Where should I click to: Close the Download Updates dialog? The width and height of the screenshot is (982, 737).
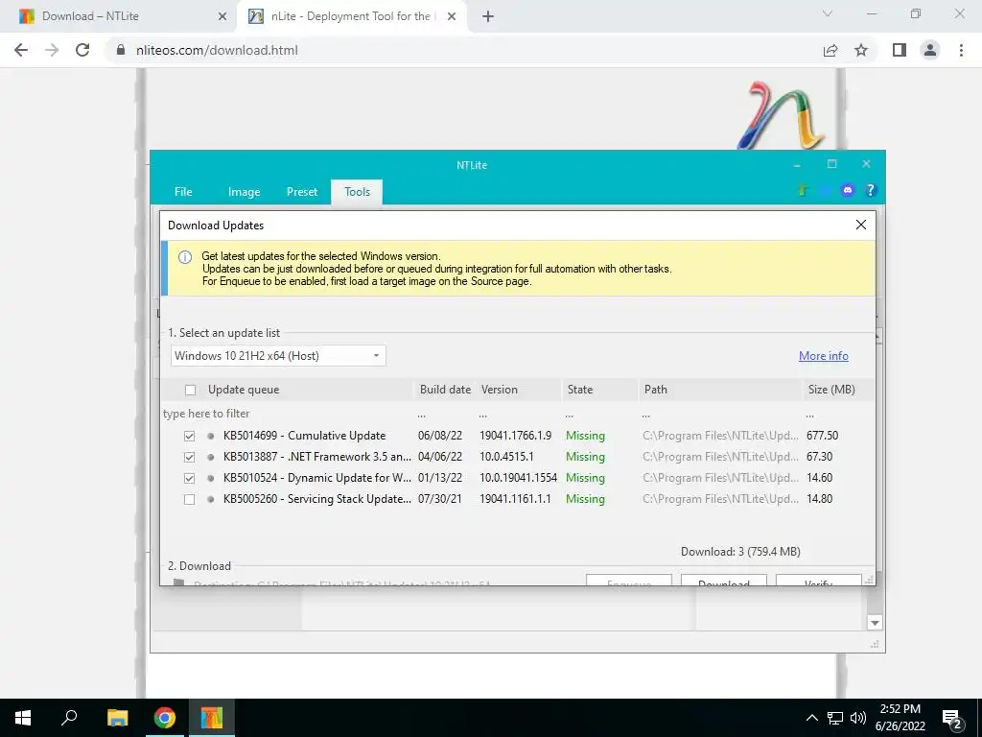pos(861,225)
